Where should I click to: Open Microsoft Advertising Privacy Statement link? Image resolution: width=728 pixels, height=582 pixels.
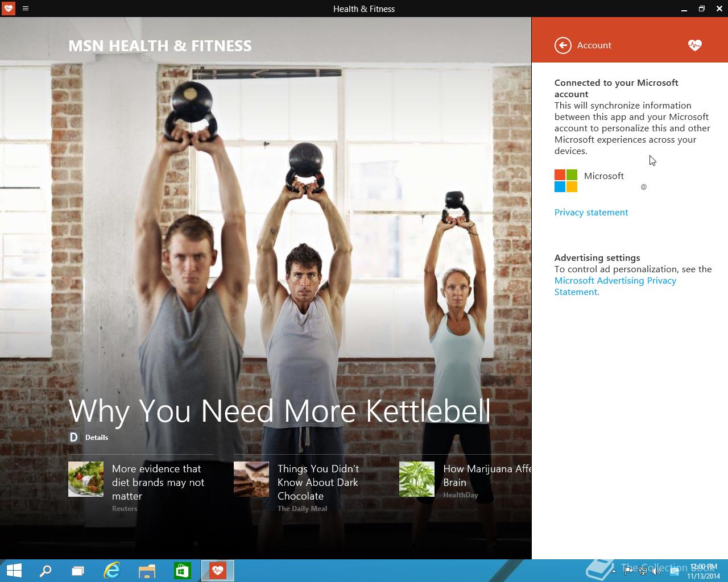(615, 286)
